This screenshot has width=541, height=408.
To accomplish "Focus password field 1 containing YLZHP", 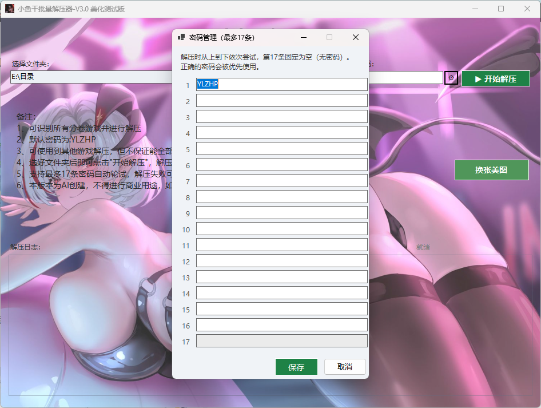I will pos(282,84).
